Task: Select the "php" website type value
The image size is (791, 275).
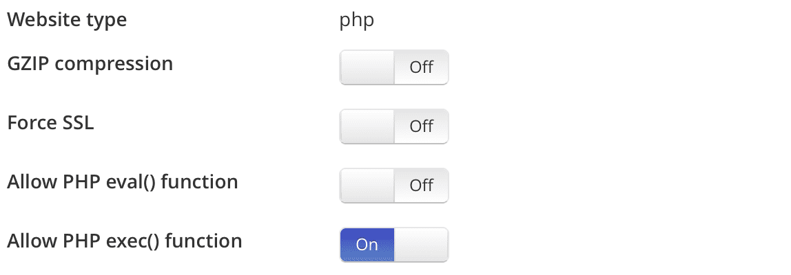Action: pyautogui.click(x=357, y=21)
